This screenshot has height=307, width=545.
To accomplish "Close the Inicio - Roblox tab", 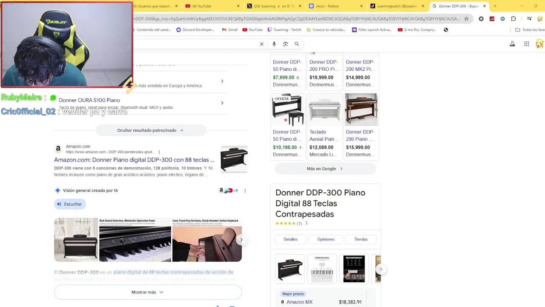I will pos(361,6).
